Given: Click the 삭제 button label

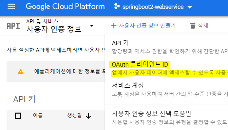Looking at the screenshot, I should [x=203, y=26].
